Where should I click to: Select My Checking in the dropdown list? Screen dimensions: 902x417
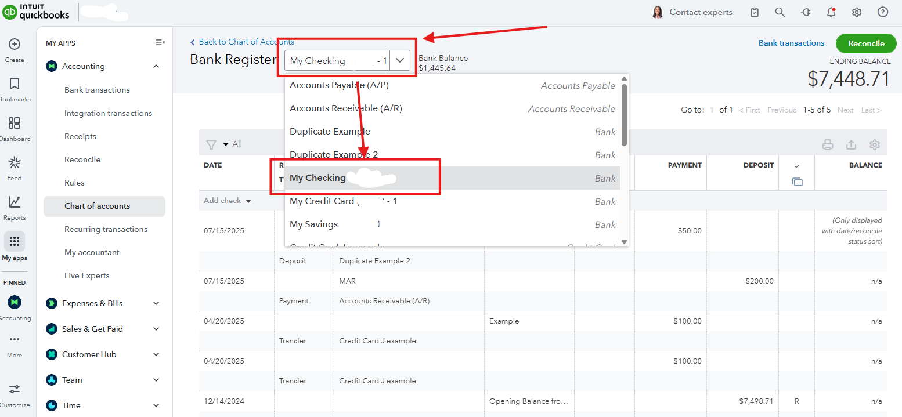pyautogui.click(x=452, y=178)
